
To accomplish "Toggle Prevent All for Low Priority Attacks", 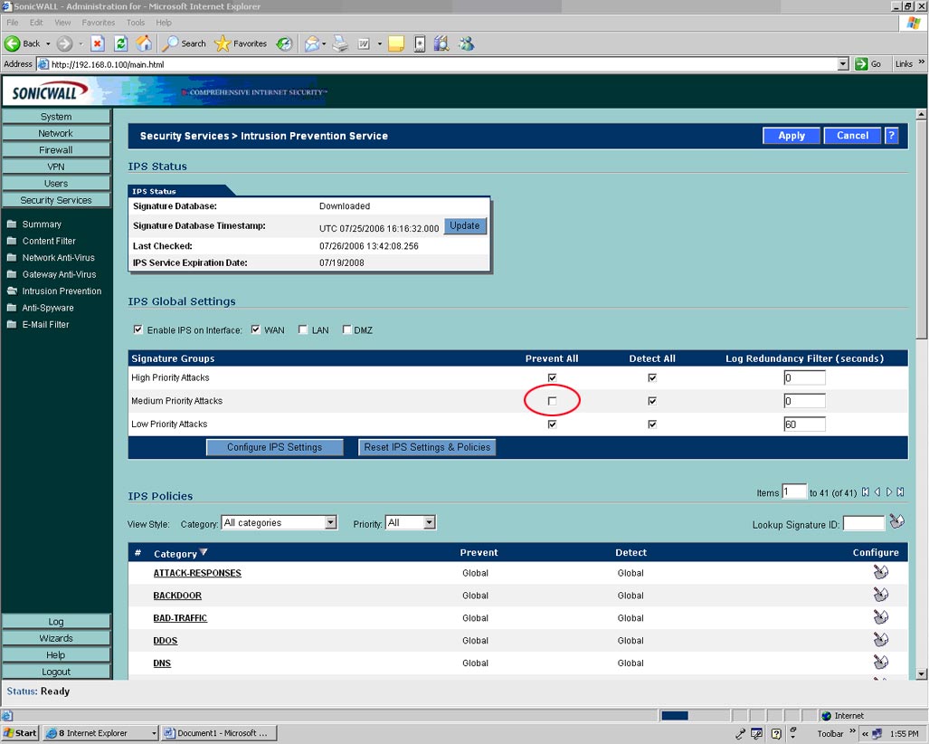I will pyautogui.click(x=552, y=424).
